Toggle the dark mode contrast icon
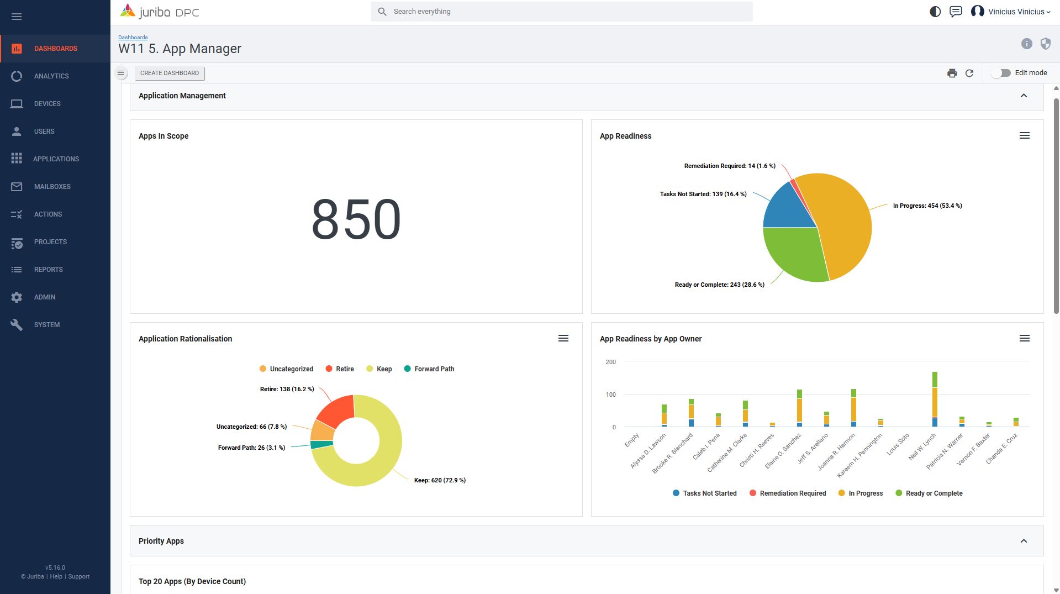Image resolution: width=1060 pixels, height=594 pixels. 935,12
